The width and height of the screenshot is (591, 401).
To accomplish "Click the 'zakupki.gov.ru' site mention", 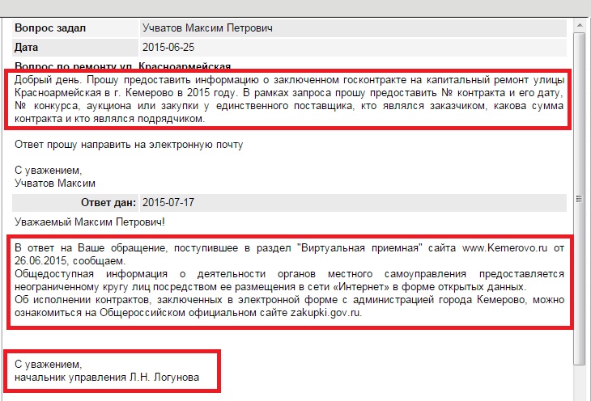I will pos(326,313).
